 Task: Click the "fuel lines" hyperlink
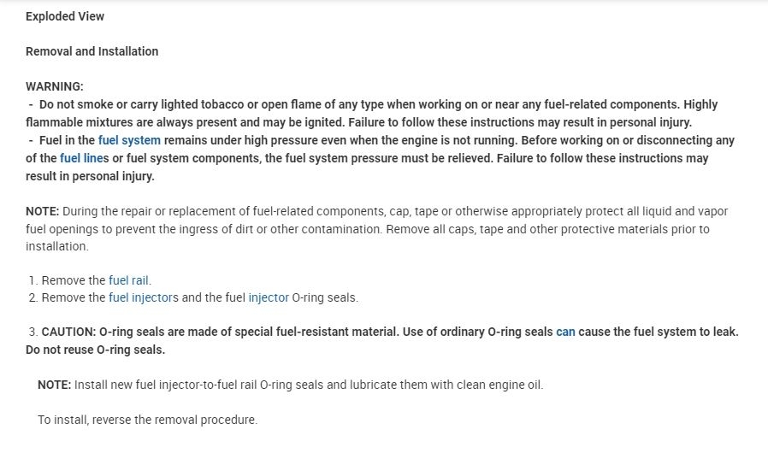coord(84,158)
